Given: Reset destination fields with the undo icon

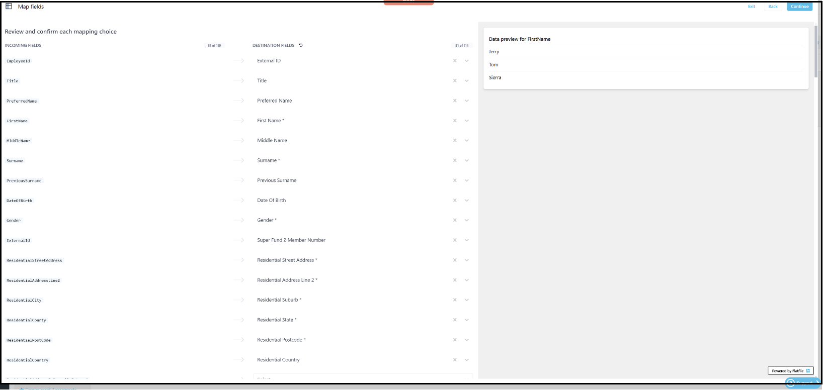Looking at the screenshot, I should pyautogui.click(x=301, y=45).
